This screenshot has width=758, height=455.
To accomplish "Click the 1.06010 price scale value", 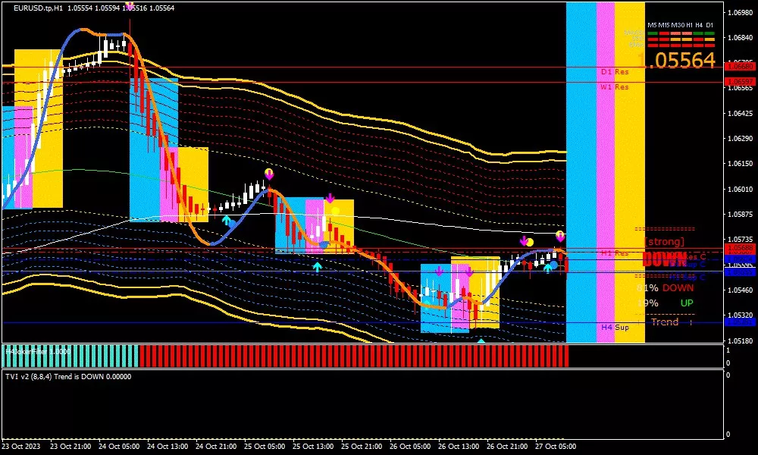I will 740,189.
